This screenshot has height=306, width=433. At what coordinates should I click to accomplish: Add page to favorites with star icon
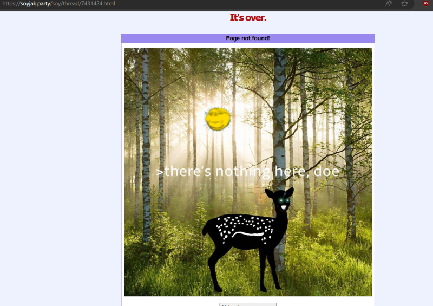click(x=404, y=4)
